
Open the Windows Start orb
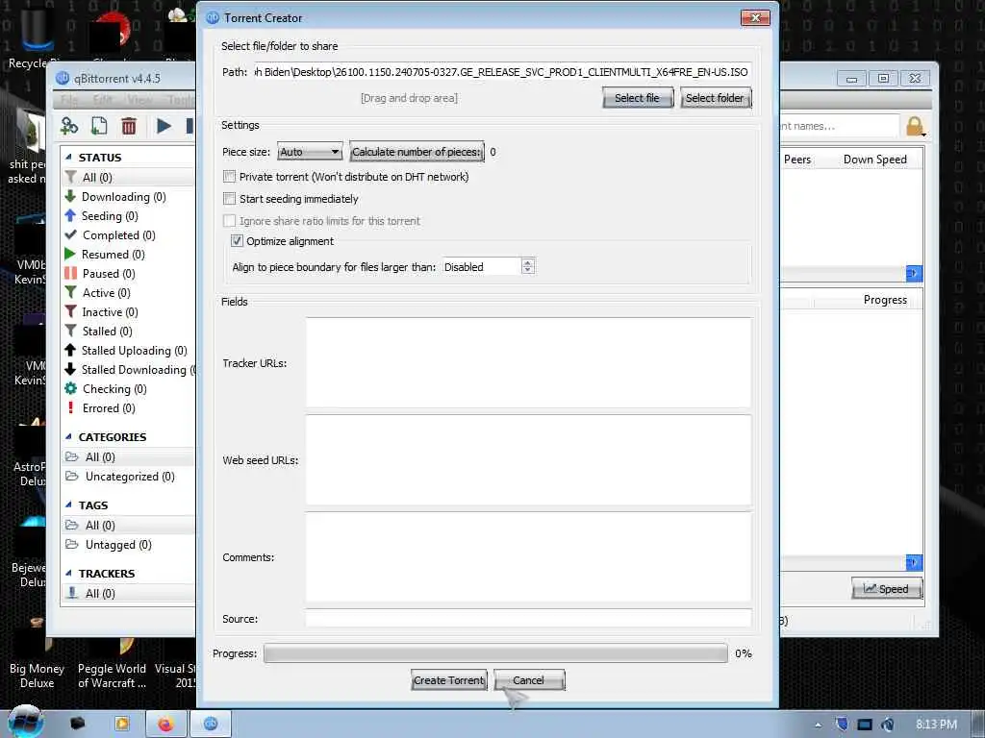tap(25, 723)
